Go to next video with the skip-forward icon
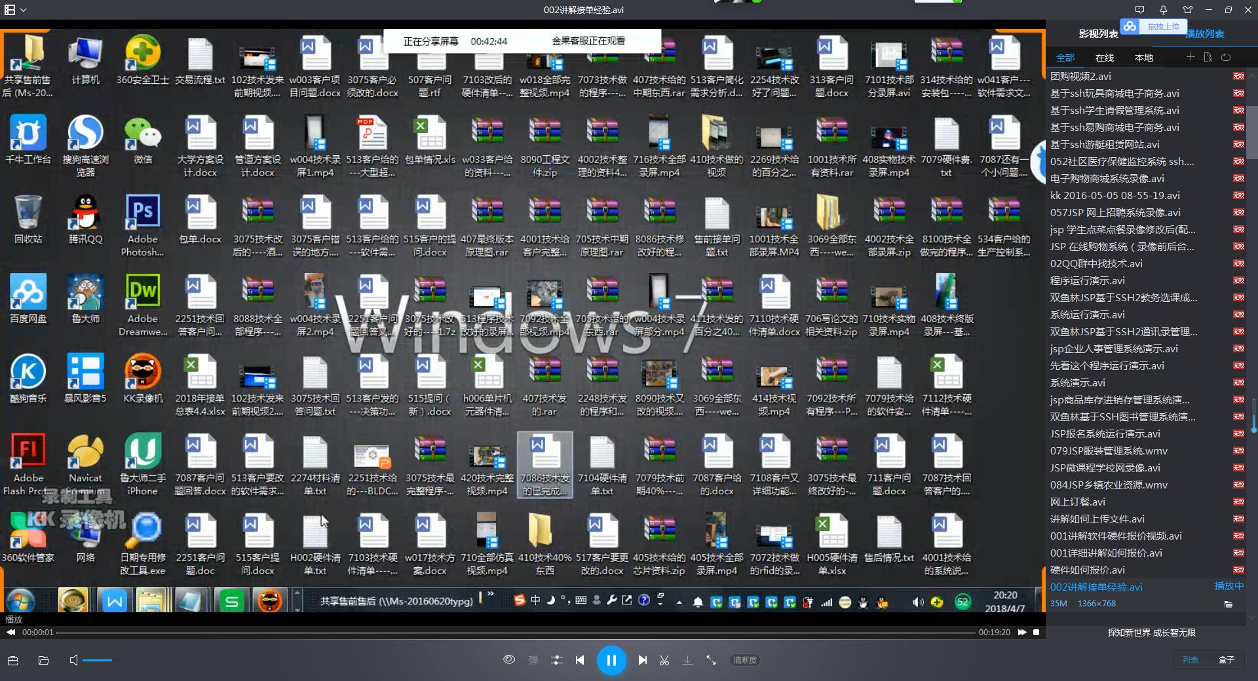This screenshot has width=1258, height=681. point(643,660)
